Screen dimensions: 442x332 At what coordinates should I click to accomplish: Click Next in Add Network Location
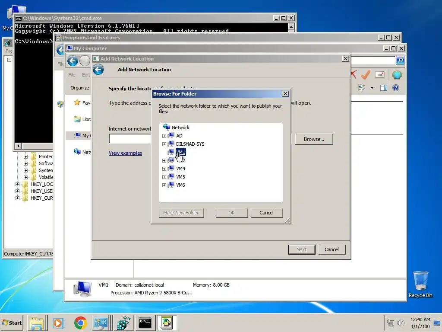point(301,249)
